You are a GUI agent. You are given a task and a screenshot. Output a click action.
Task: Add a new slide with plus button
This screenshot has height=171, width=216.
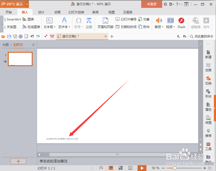click(18, 161)
